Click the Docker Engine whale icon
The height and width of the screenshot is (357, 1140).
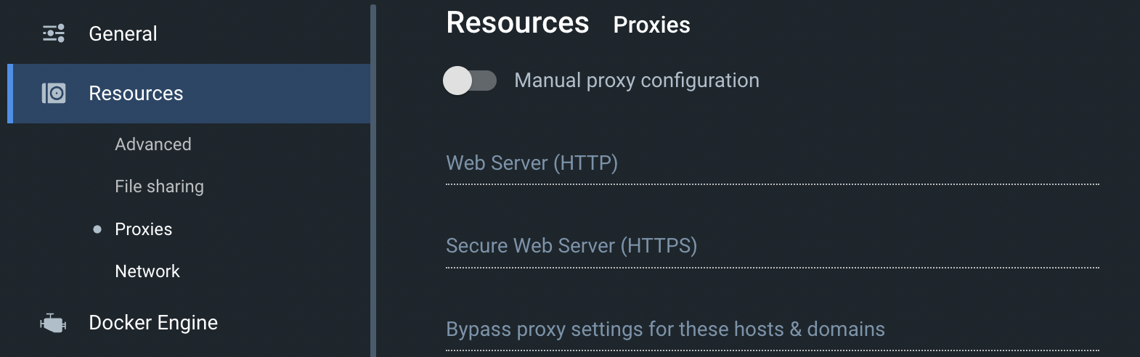click(53, 323)
